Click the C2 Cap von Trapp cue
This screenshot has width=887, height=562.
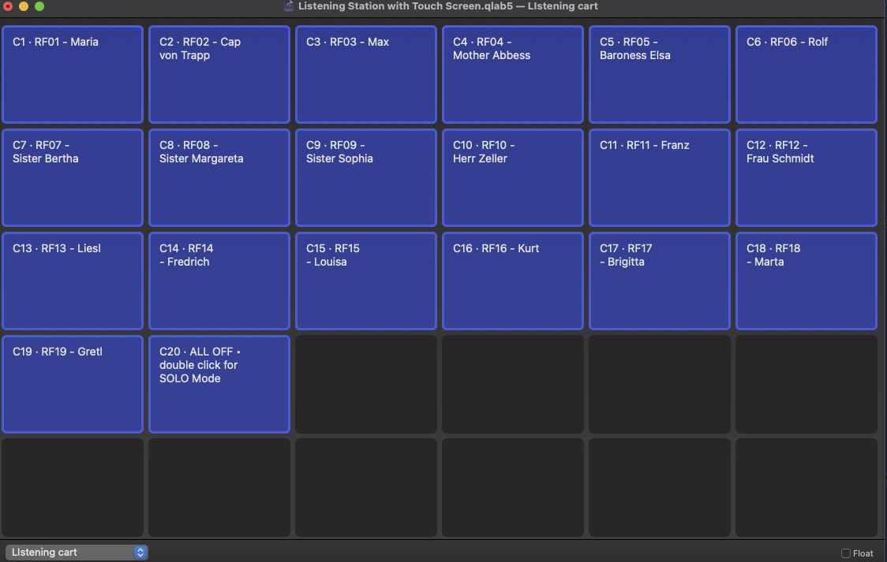219,75
